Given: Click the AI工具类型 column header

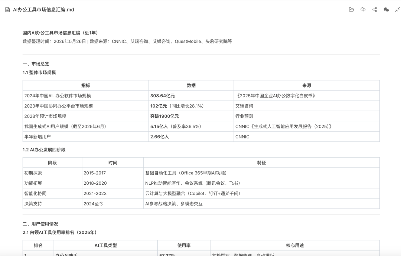Looking at the screenshot, I should point(105,246).
